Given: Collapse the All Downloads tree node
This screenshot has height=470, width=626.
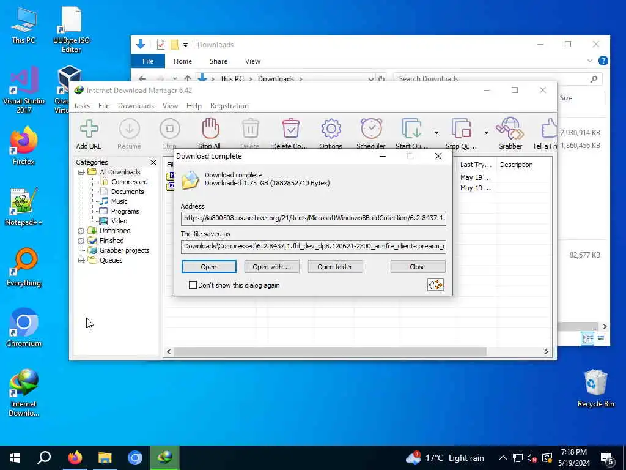Looking at the screenshot, I should point(81,172).
